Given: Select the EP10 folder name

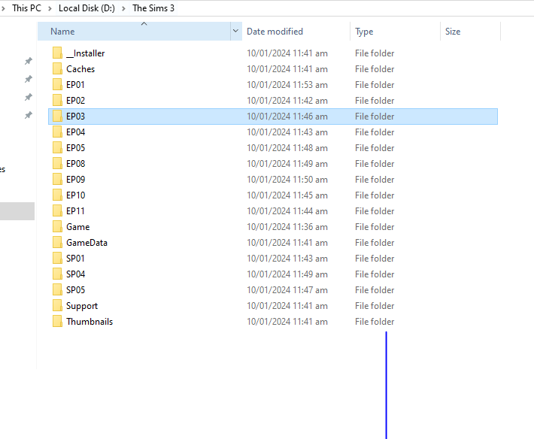Looking at the screenshot, I should tap(75, 195).
